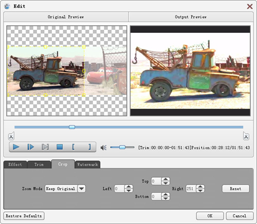257x224 pixels.
Task: Click the Cancel button
Action: tap(240, 216)
